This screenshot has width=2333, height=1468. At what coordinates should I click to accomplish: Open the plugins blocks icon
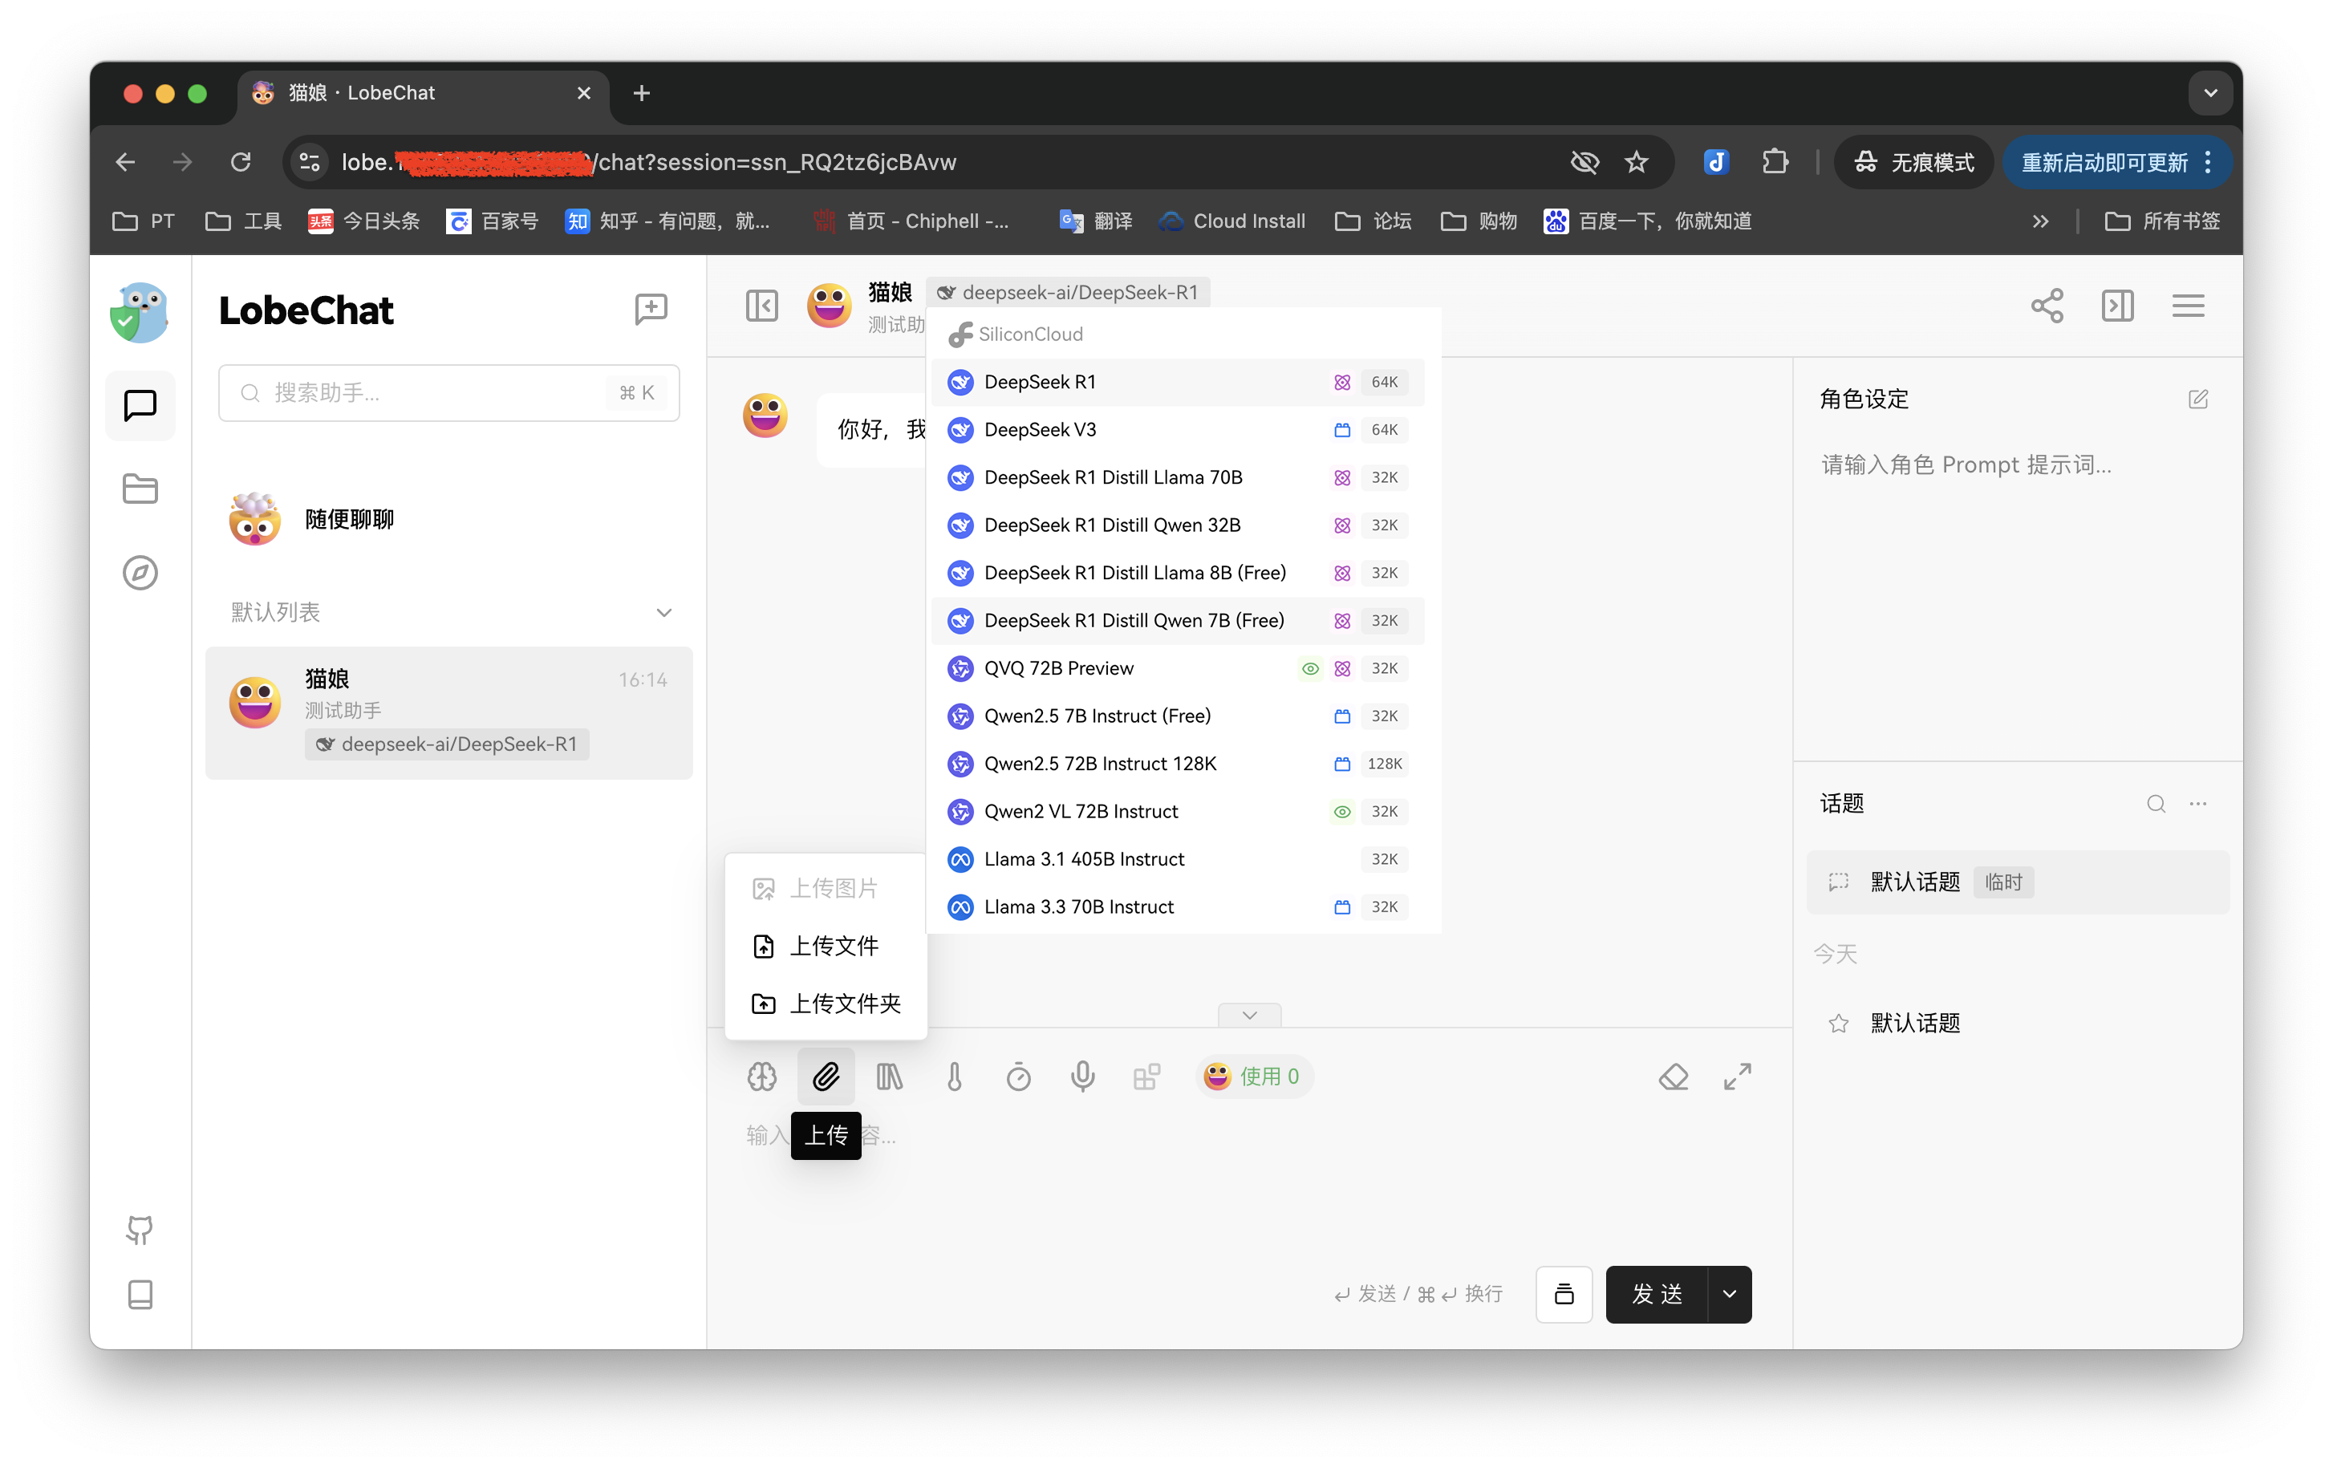tap(1147, 1077)
